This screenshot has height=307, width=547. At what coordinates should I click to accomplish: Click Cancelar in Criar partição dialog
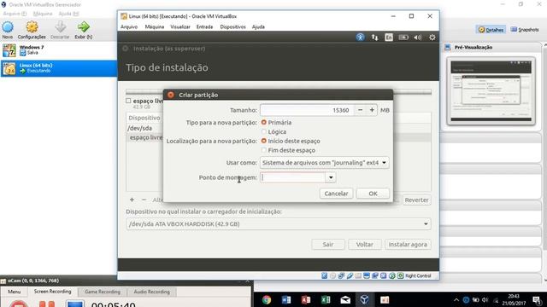[336, 194]
